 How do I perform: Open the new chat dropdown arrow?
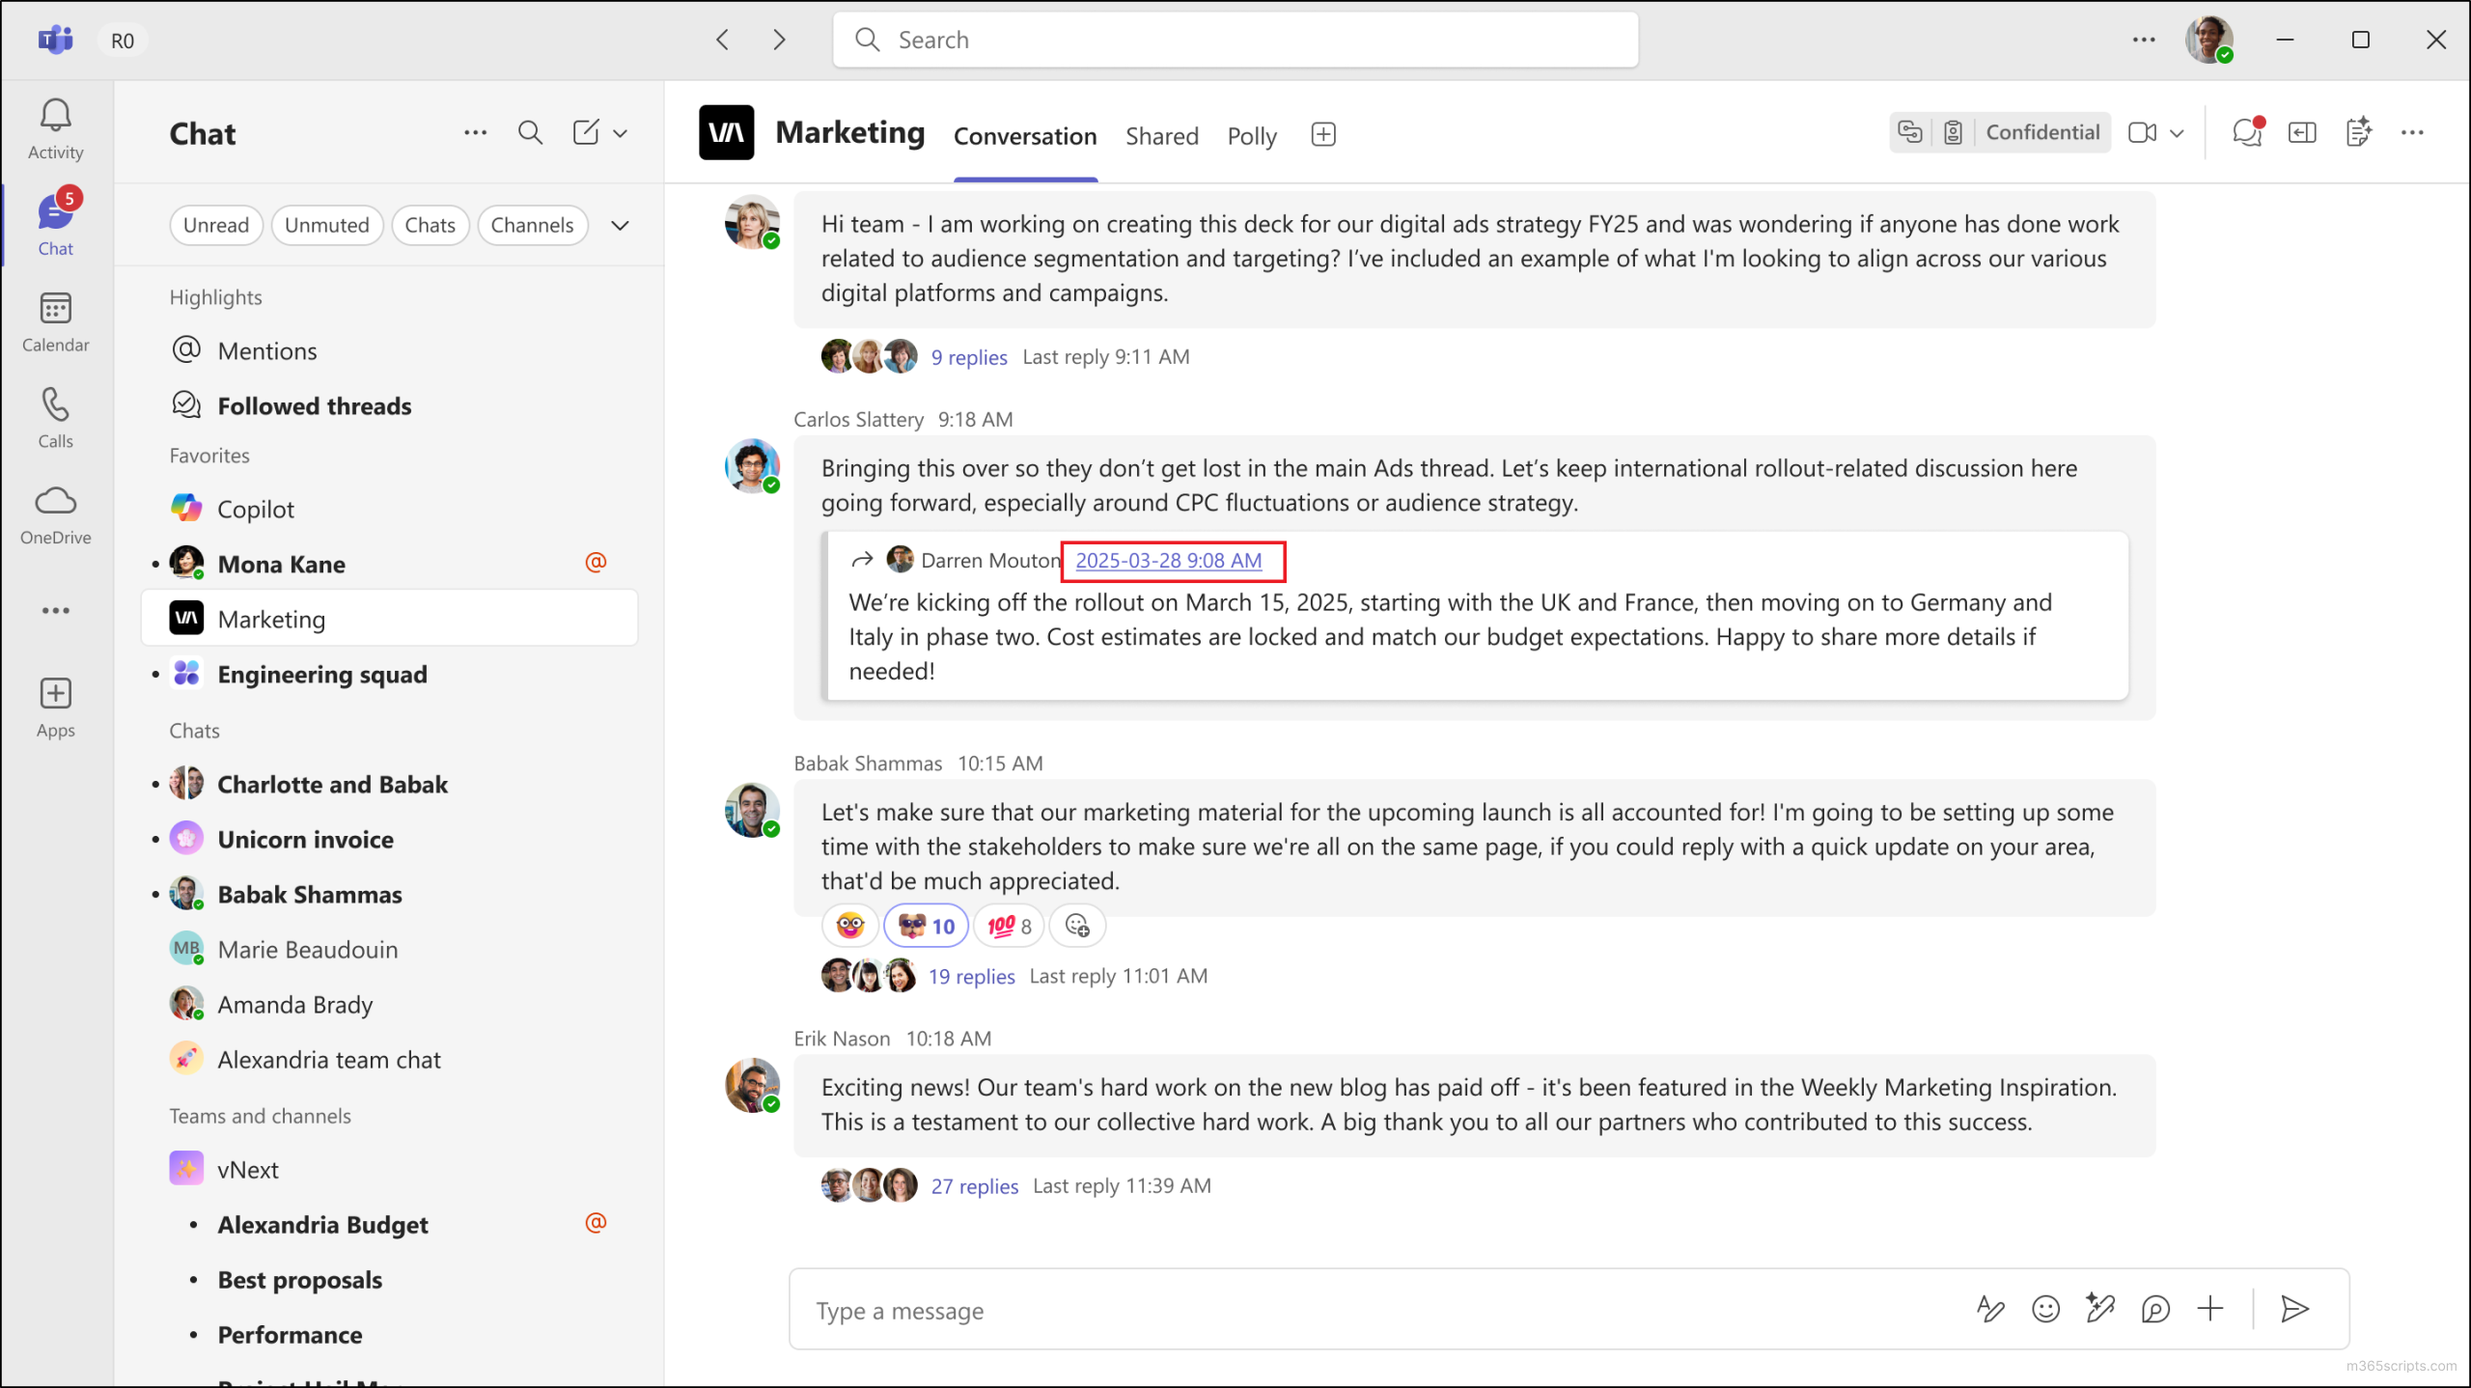click(x=621, y=133)
